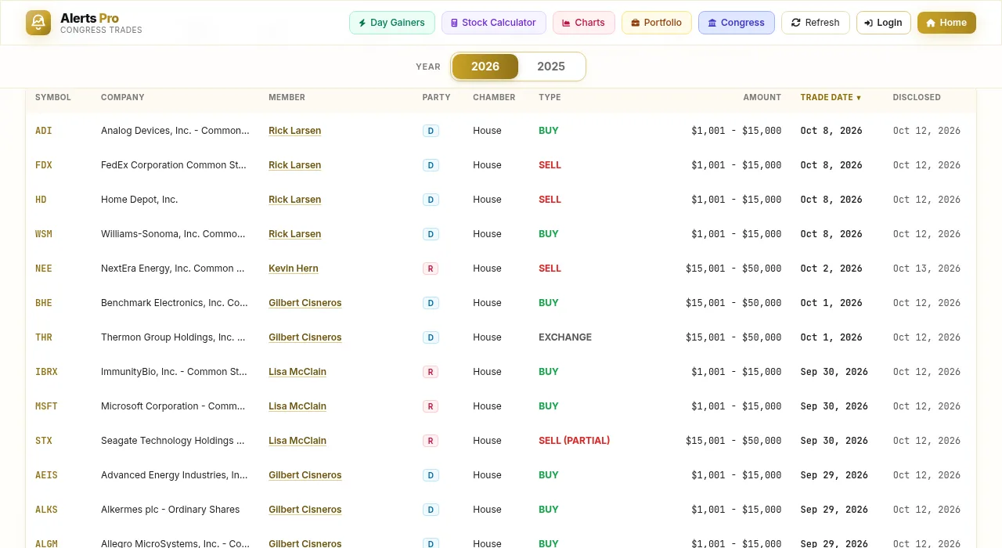Click the STX ticker symbol
1002x548 pixels.
(44, 441)
